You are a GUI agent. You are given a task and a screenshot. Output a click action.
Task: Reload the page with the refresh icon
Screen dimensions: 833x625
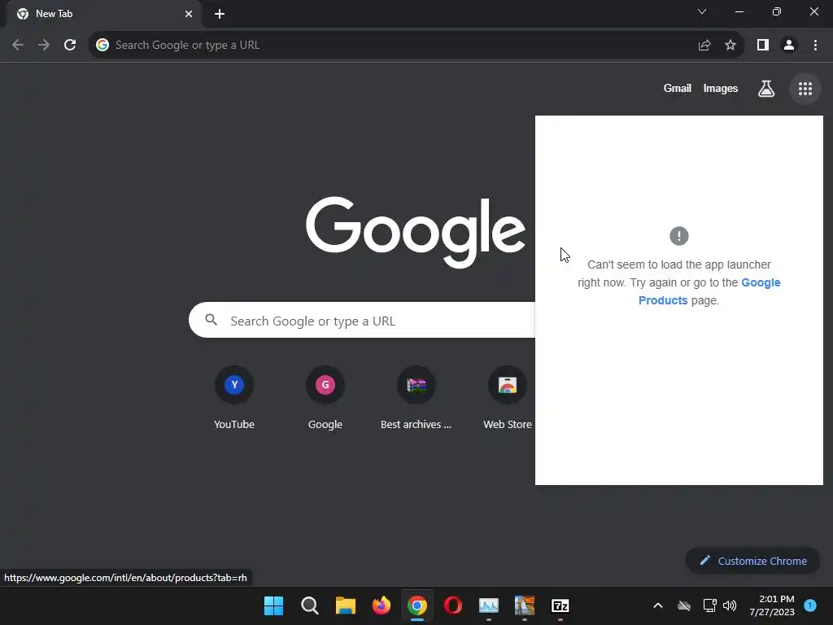[70, 45]
